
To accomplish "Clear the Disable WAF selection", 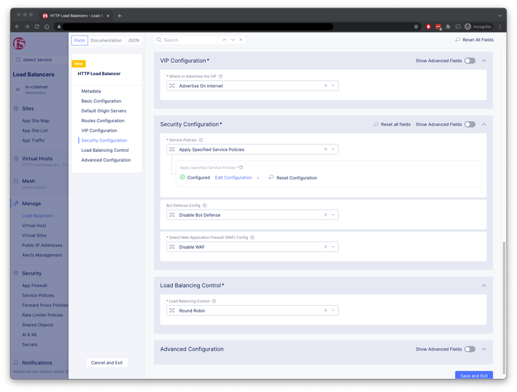I will coord(326,246).
